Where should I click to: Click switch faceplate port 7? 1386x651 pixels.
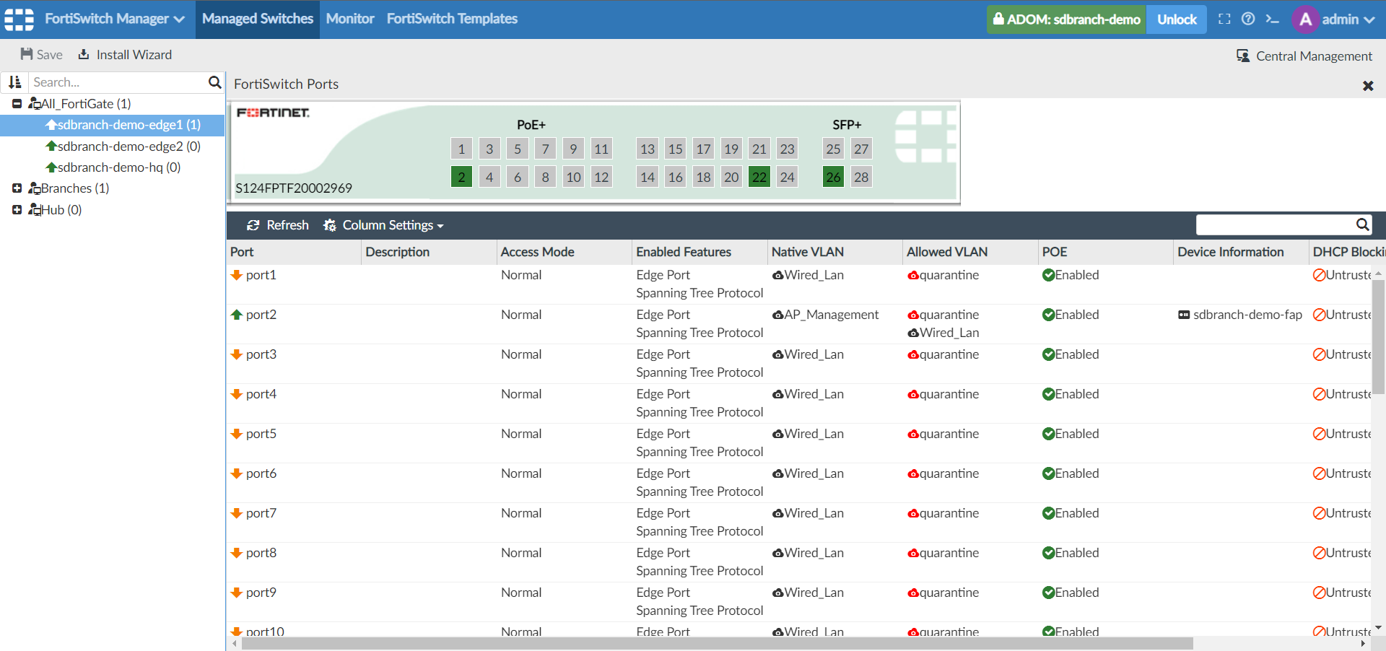(x=545, y=149)
